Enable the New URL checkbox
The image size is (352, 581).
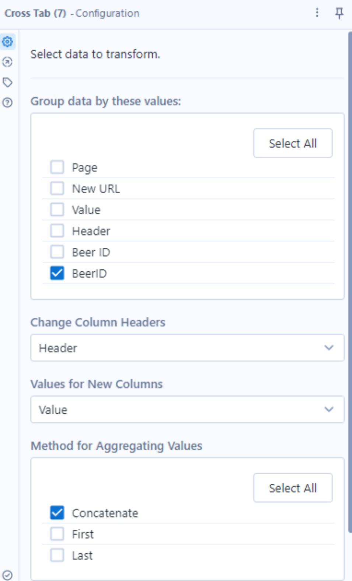click(57, 188)
